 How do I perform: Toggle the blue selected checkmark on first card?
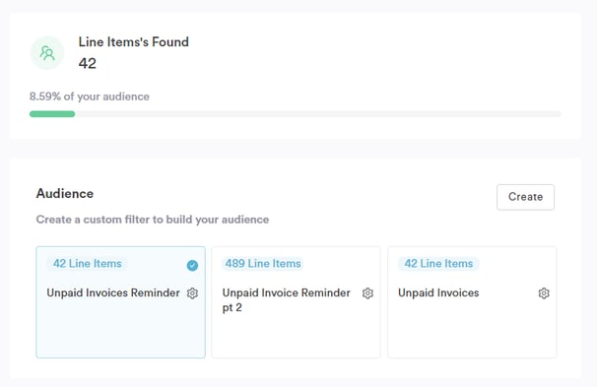tap(192, 265)
